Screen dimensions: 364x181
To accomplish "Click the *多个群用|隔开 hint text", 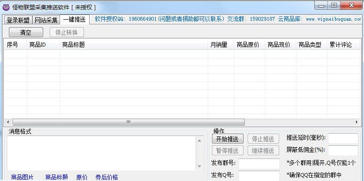I will [321, 163].
